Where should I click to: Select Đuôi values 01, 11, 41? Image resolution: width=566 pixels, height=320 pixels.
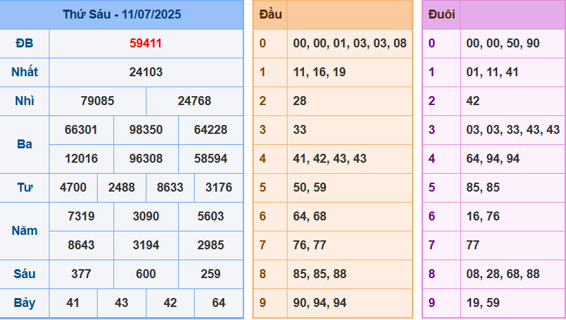(492, 72)
